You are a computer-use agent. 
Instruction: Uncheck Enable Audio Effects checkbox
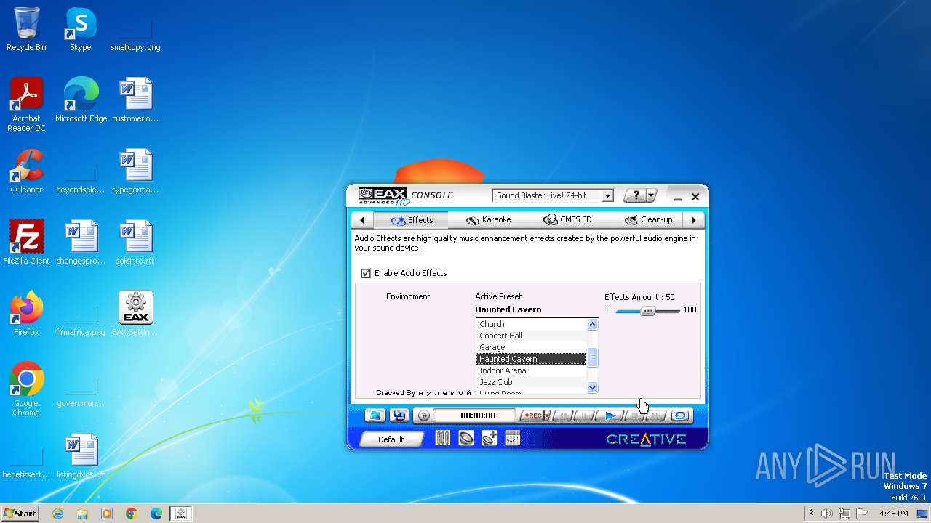366,273
